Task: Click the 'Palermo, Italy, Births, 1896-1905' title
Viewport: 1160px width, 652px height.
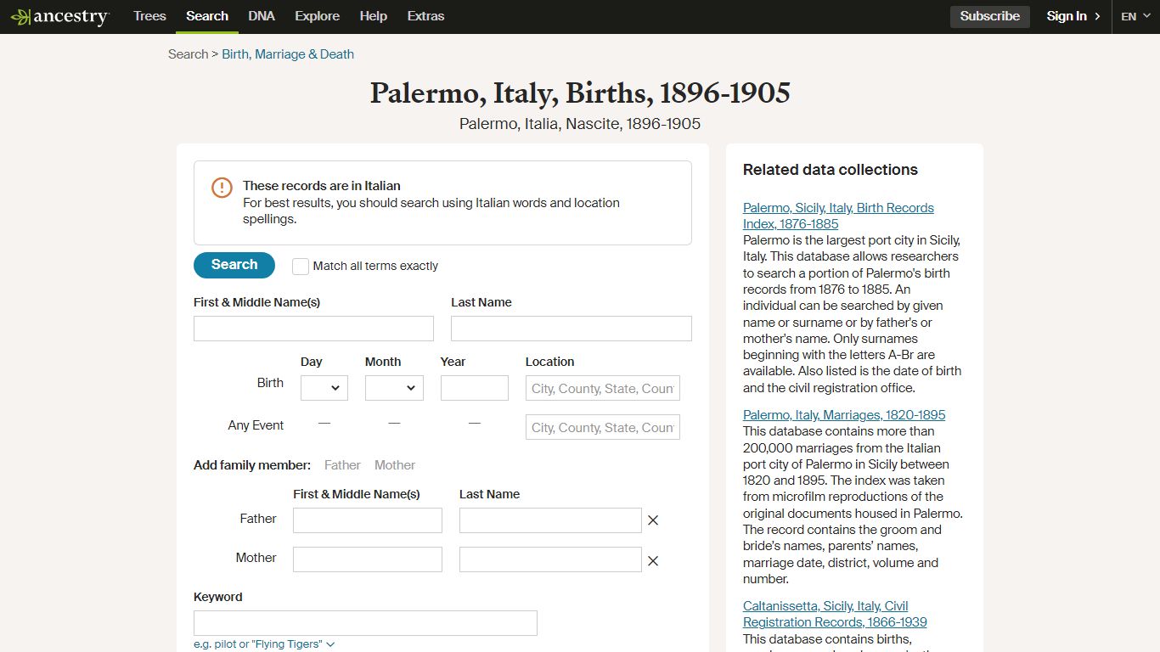Action: point(580,93)
